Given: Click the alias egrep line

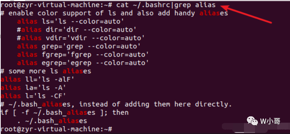Looking at the screenshot, I should [x=83, y=63].
